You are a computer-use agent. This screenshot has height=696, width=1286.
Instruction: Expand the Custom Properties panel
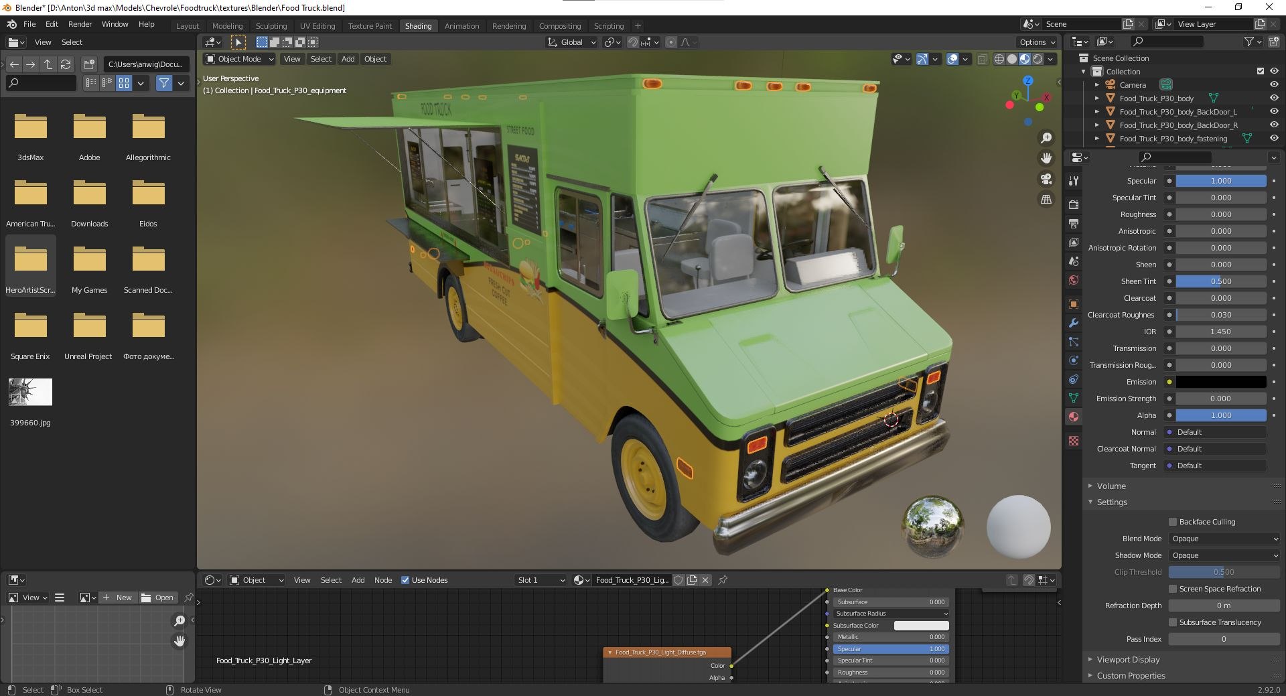coord(1131,676)
